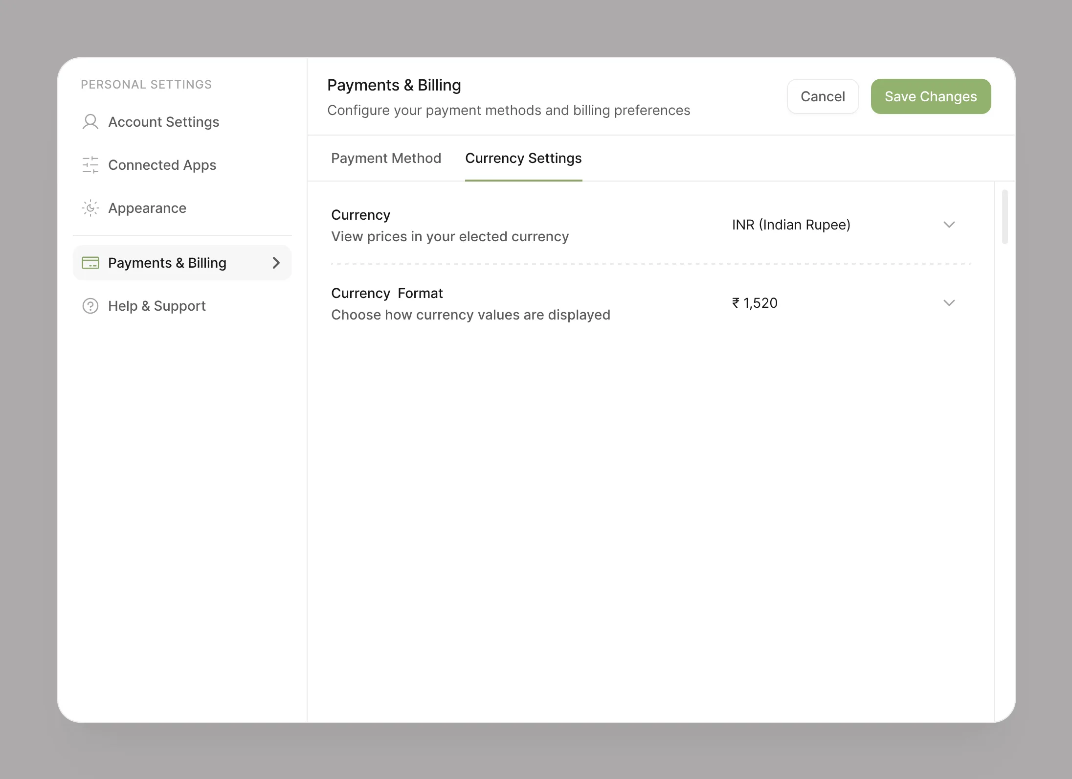1072x779 pixels.
Task: Click the 'Payments & Billing' page heading
Action: [x=394, y=85]
